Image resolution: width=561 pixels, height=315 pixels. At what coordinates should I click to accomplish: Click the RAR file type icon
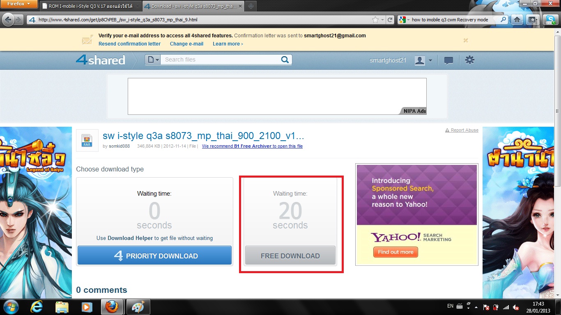(87, 140)
